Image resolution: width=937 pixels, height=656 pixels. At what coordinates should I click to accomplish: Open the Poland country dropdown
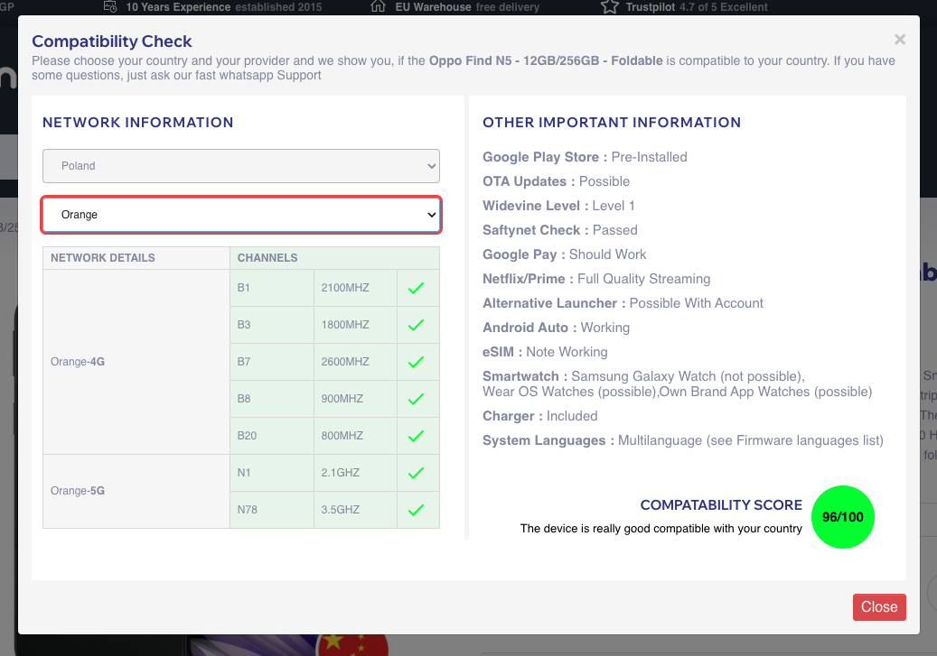241,166
